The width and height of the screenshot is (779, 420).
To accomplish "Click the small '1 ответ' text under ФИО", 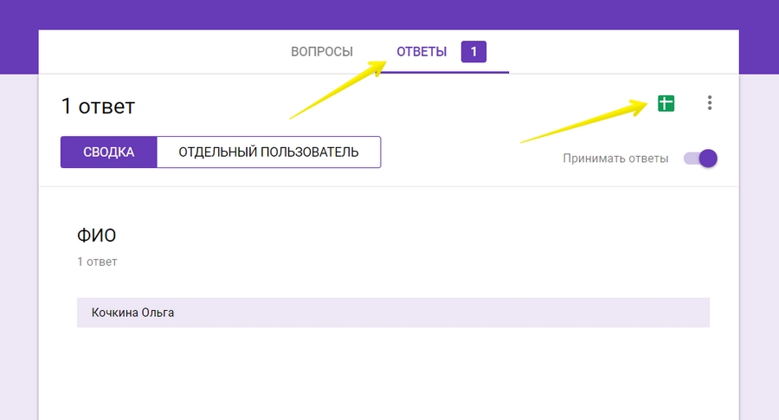I will [x=97, y=261].
